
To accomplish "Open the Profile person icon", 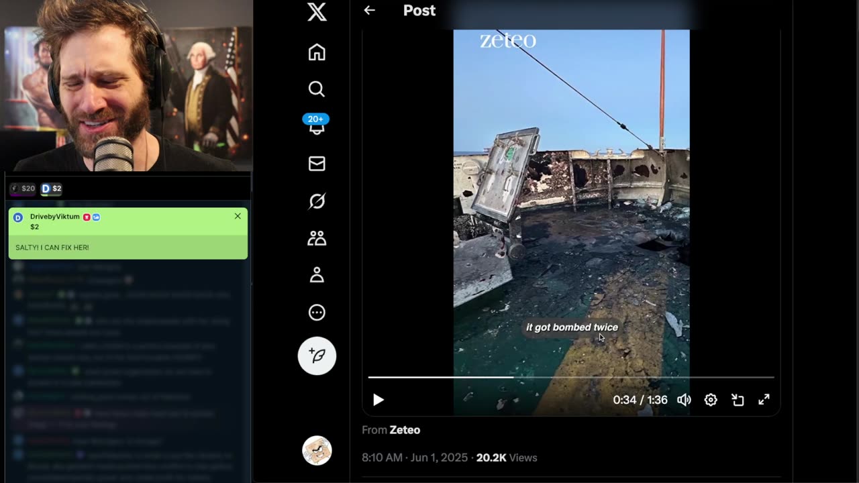I will click(x=317, y=275).
